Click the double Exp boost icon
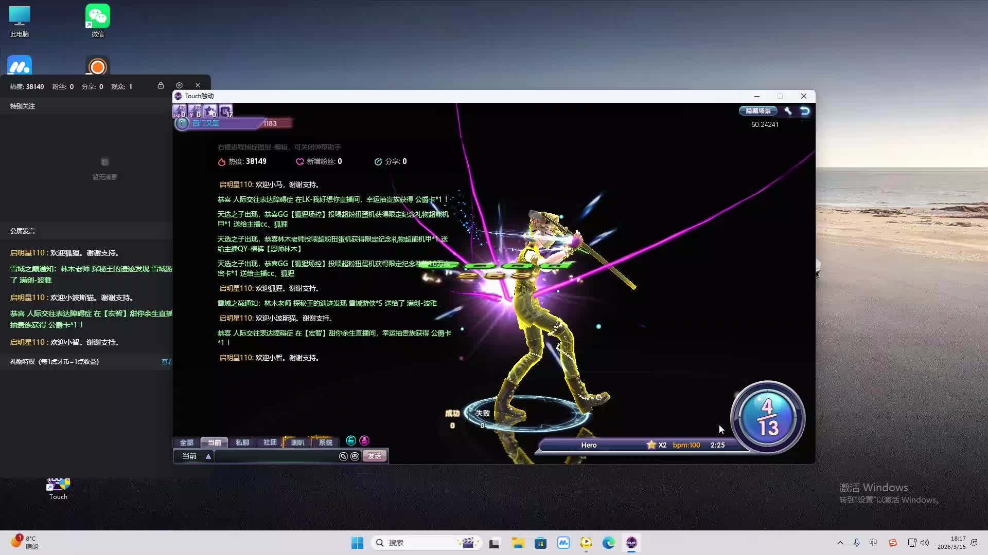 pos(179,111)
